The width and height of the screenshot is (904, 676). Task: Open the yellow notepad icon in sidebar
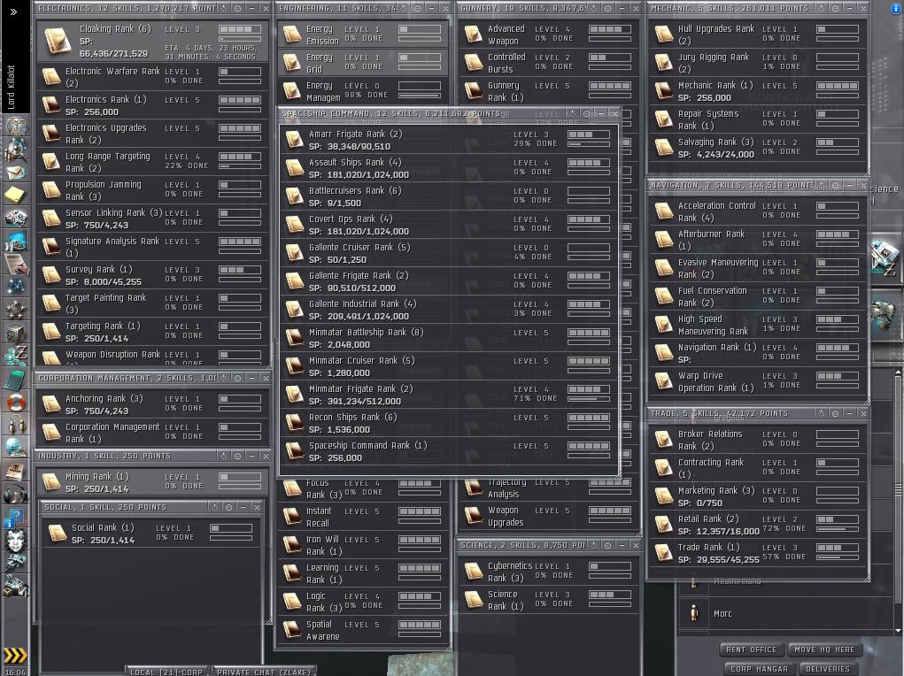pos(16,195)
